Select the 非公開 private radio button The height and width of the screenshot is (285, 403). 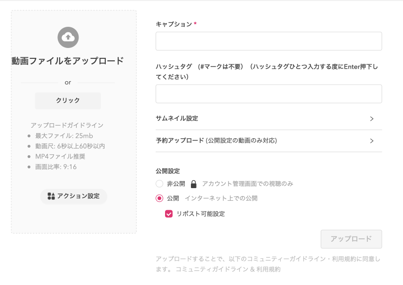tap(159, 184)
